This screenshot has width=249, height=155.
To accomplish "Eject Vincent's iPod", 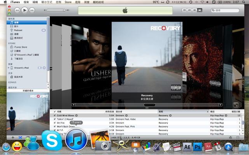I will (x=44, y=68).
